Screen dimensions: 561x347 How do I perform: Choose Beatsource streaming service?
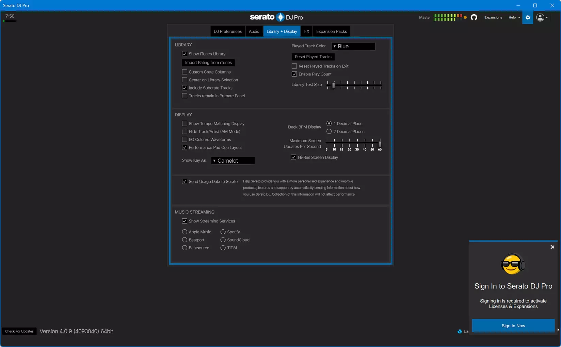(x=185, y=248)
